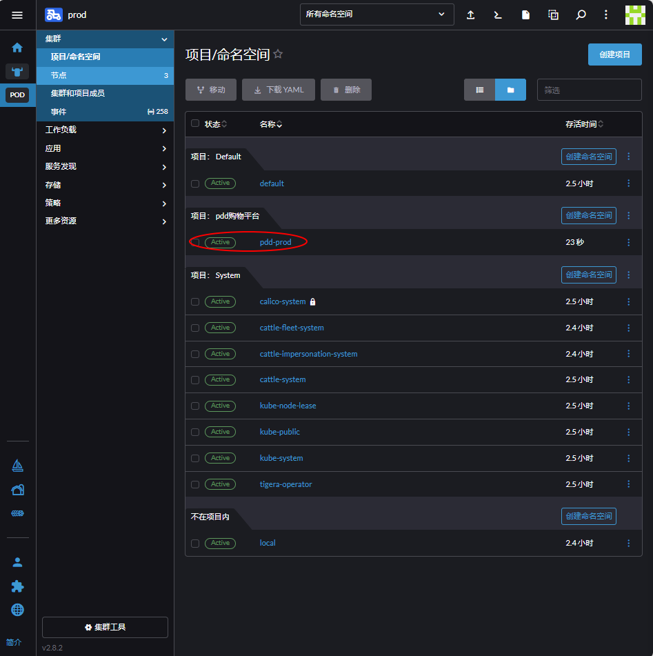The width and height of the screenshot is (653, 656).
Task: Expand the 工作负载 menu
Action: point(105,130)
